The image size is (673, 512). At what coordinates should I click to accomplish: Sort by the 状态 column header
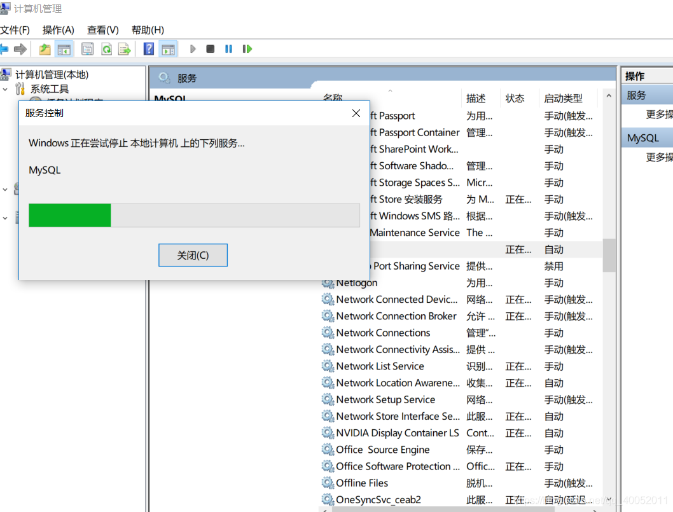(515, 99)
